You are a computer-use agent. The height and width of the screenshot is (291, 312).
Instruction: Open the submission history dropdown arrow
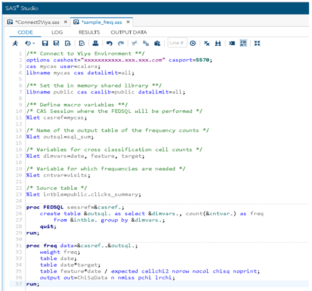[34, 43]
